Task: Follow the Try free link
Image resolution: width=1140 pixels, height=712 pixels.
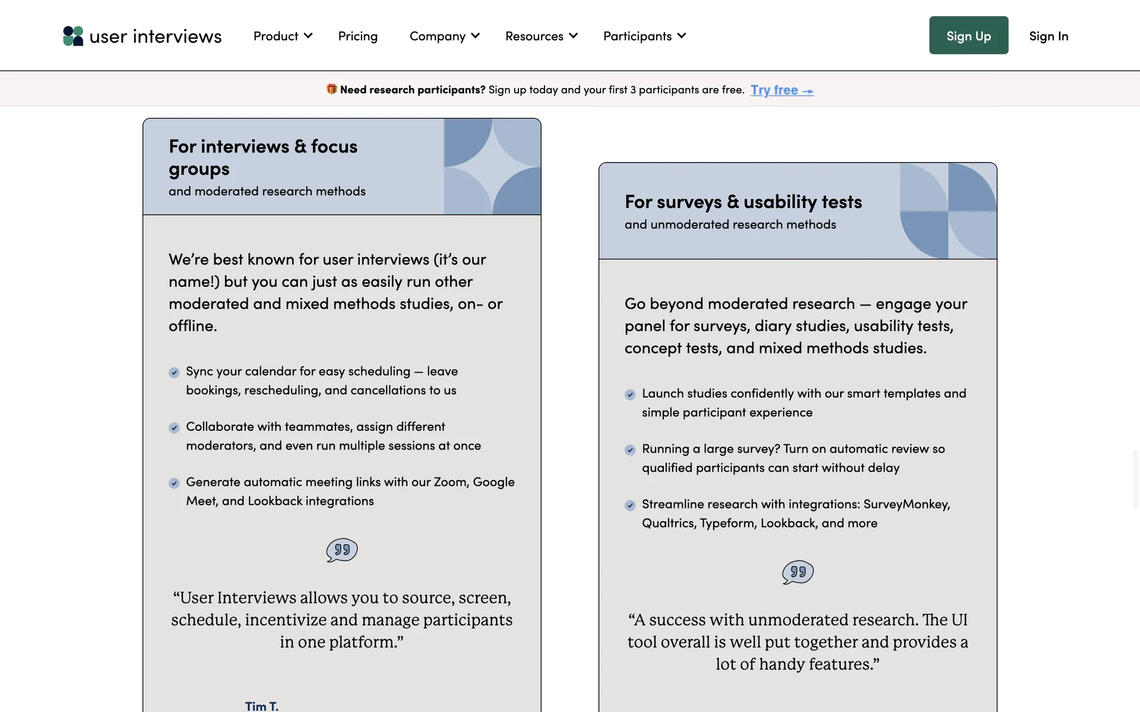Action: [x=781, y=90]
